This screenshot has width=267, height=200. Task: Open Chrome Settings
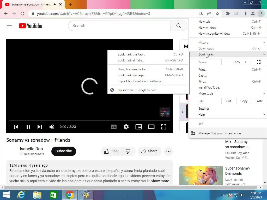pyautogui.click(x=228, y=109)
